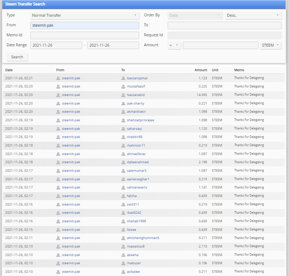This screenshot has height=276, width=289.
Task: Click the avatar icon beside mahnoor11
Action: [x=123, y=145]
